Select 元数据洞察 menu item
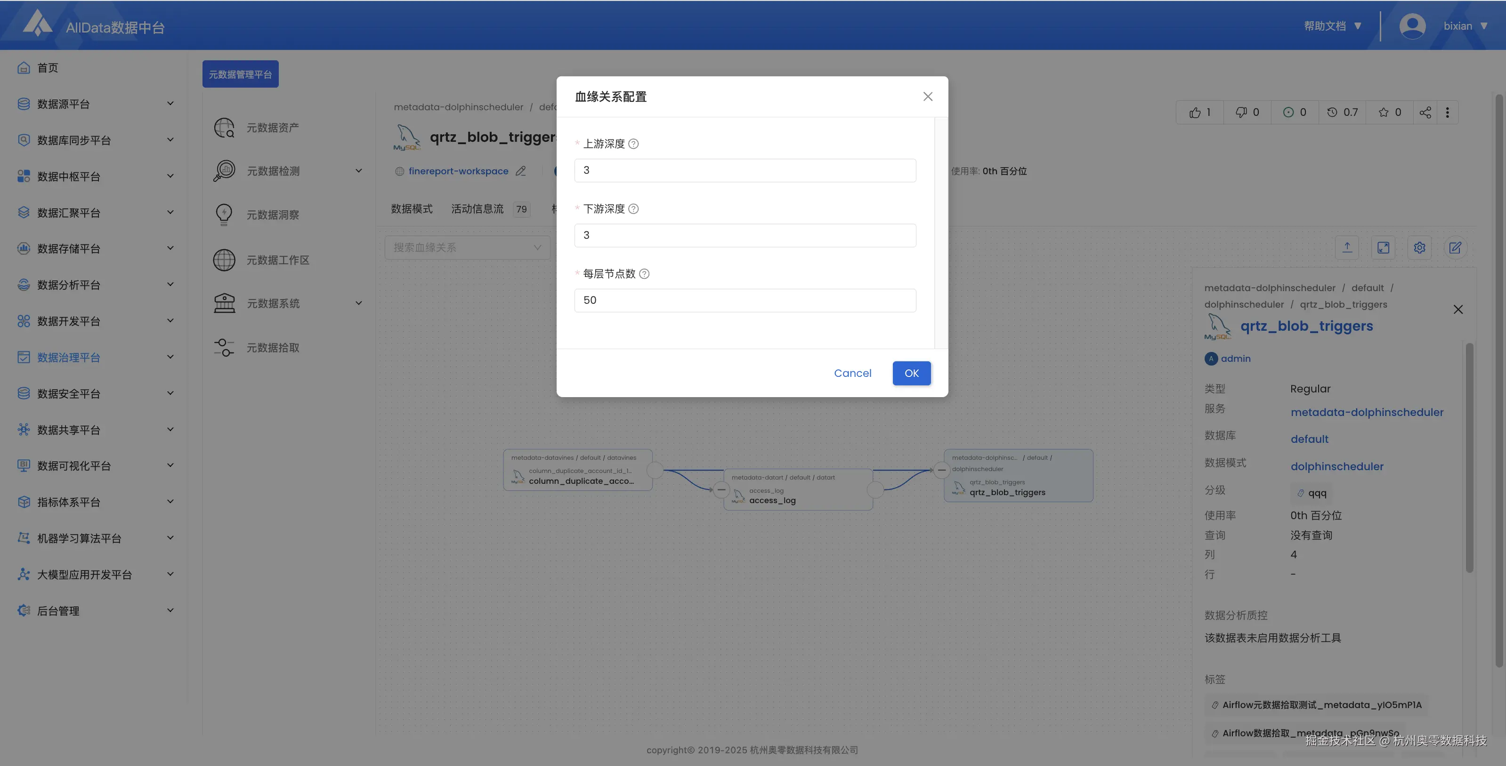The image size is (1506, 766). point(273,215)
